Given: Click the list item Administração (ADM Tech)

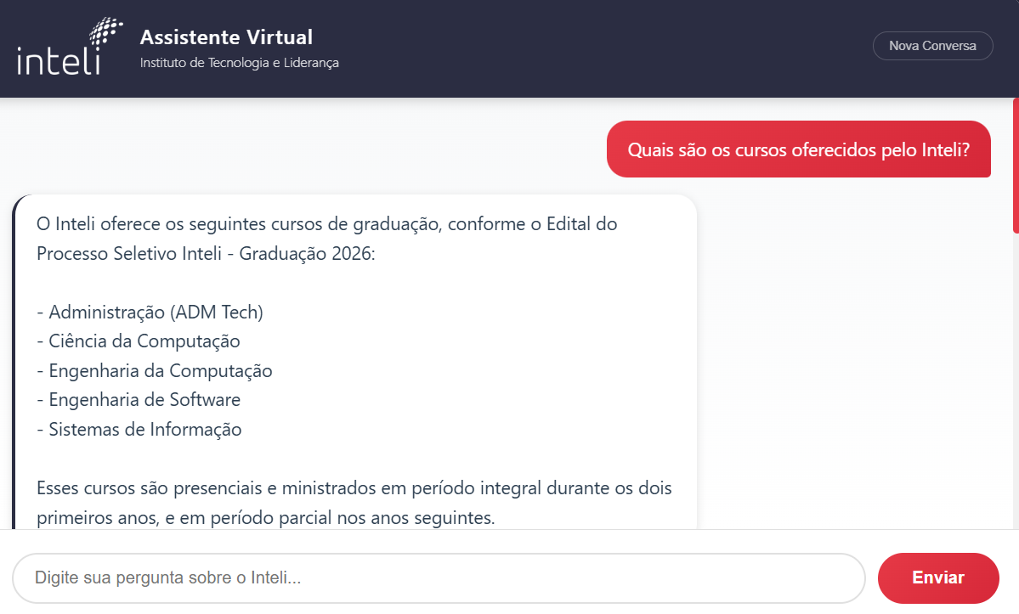Looking at the screenshot, I should [150, 312].
